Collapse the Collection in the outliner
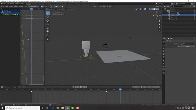The image size is (196, 110). point(165,11)
